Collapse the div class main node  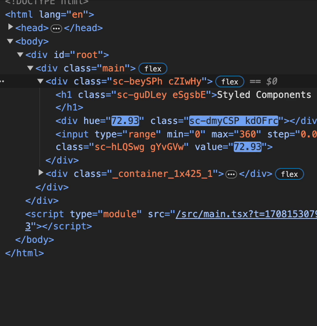pyautogui.click(x=30, y=68)
